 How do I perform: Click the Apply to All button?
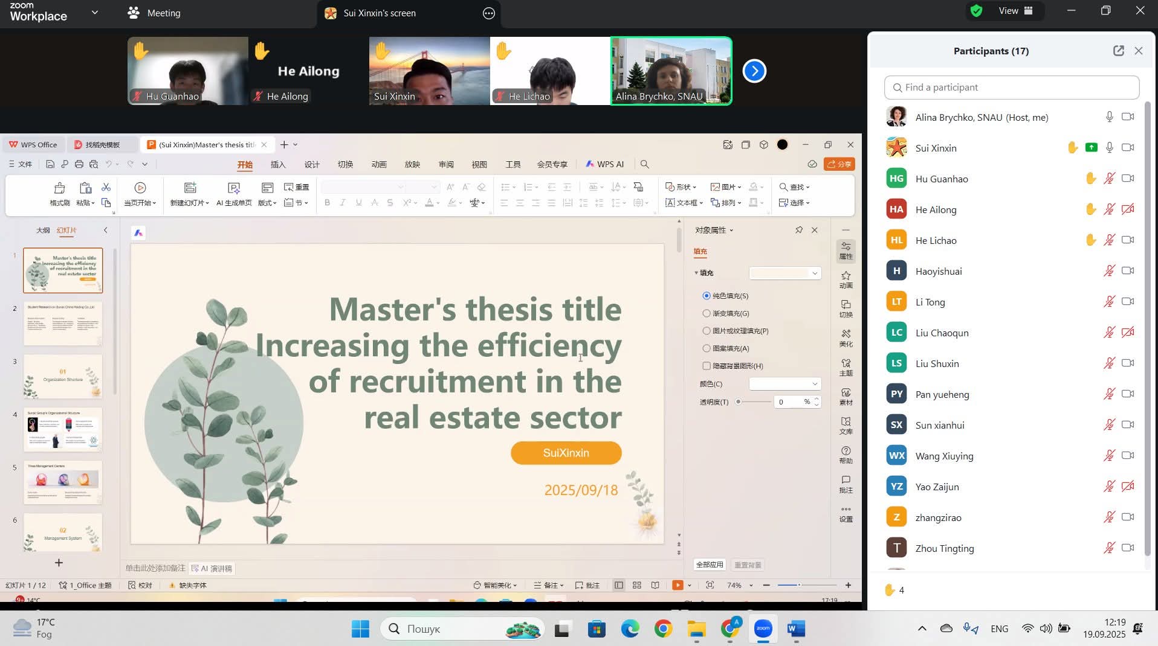[x=710, y=564]
